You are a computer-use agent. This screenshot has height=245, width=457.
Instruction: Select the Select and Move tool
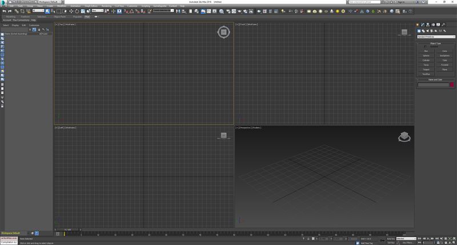tap(71, 11)
